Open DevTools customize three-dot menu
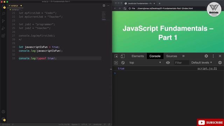 click(x=213, y=56)
